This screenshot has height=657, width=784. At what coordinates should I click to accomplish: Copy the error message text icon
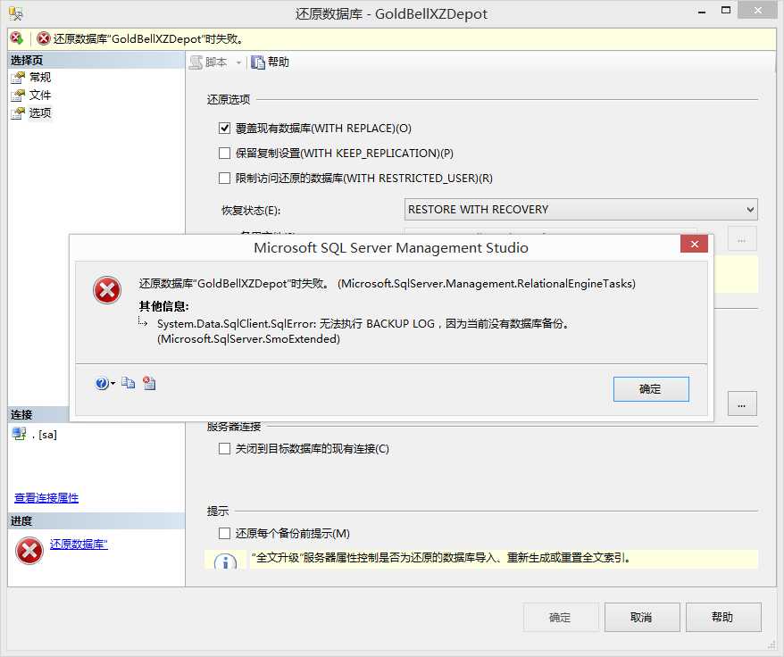coord(129,383)
